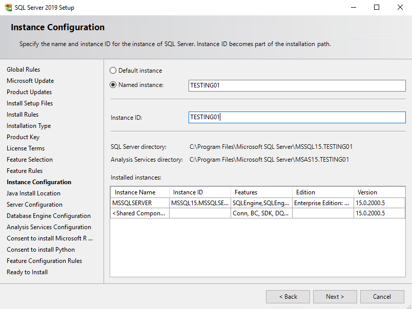Select Consent to install Microsoft R step
Viewport: 412px width, 309px height.
(50, 238)
